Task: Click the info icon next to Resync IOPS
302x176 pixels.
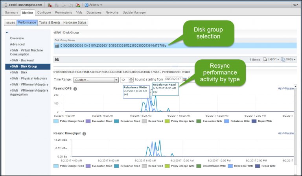Action: [75, 89]
